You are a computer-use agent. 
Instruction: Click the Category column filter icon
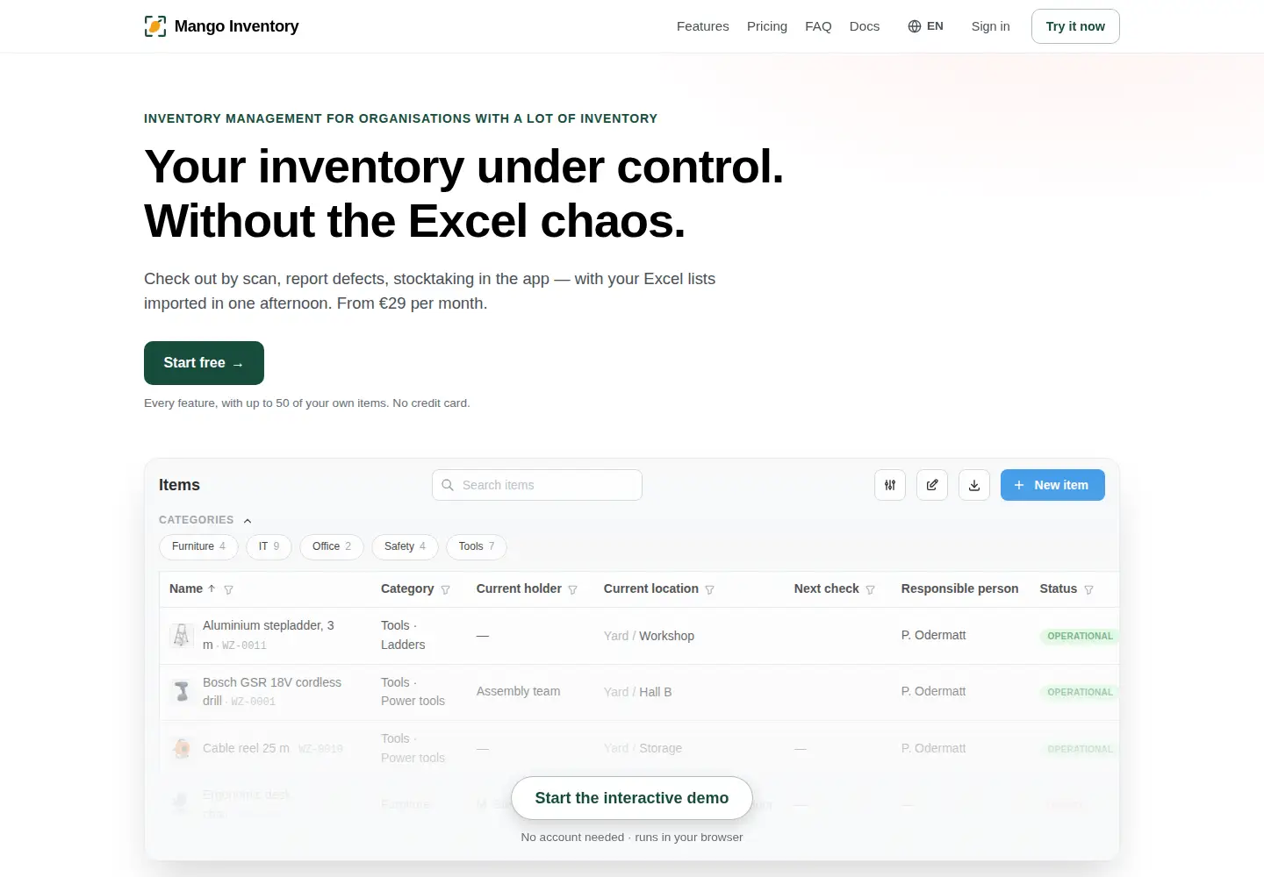click(x=445, y=590)
